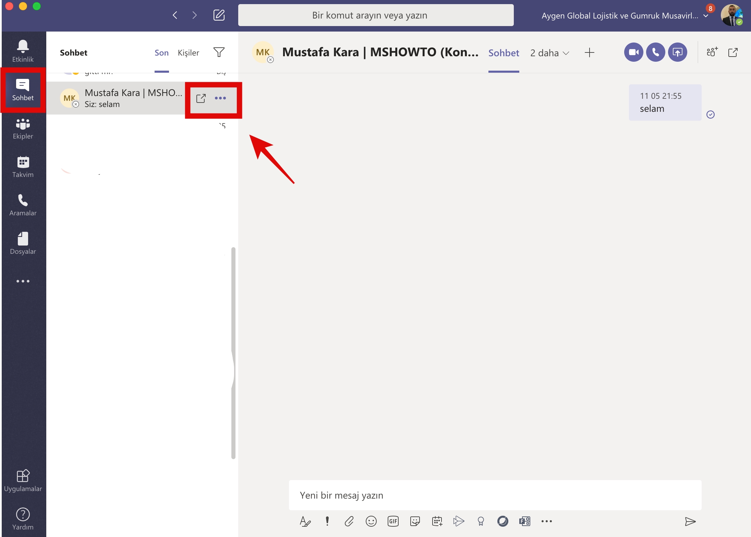Open Yardım help menu
The image size is (751, 537).
tap(23, 518)
